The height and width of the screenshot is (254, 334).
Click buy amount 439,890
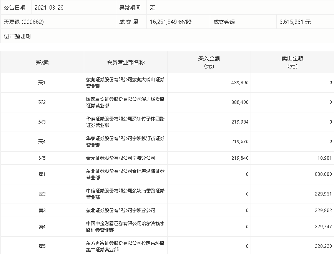point(240,82)
